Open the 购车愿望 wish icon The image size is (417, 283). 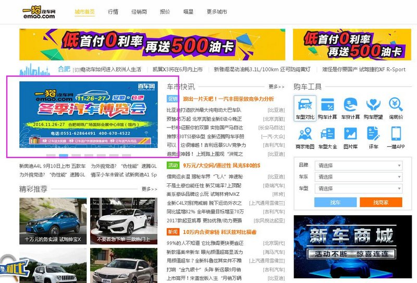click(373, 109)
